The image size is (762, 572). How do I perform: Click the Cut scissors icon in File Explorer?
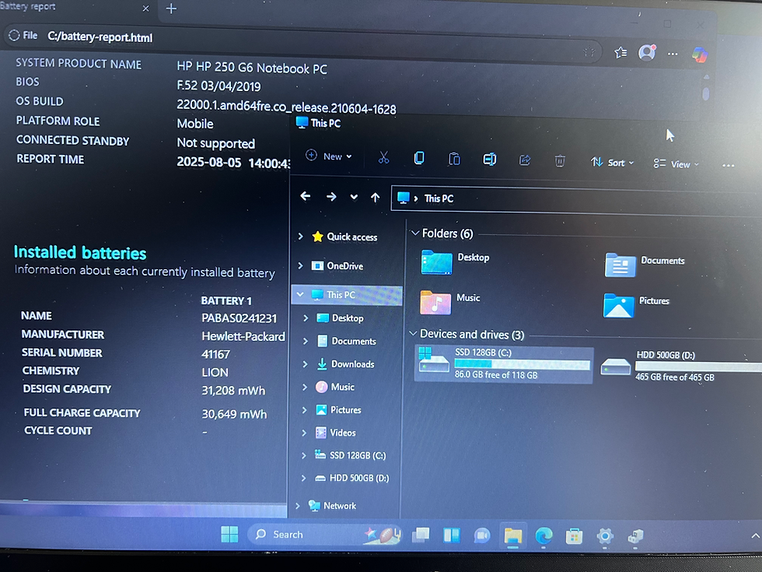click(383, 157)
